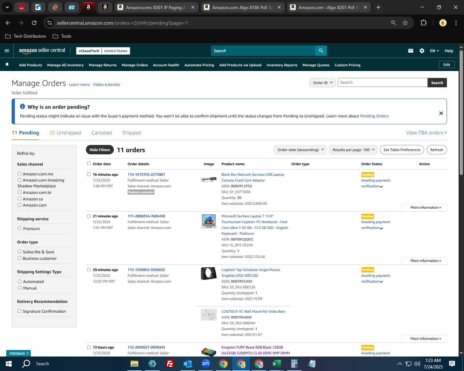Click the bookmark icon in navigation bar
Viewport: 464px width, 371px height.
tap(7, 64)
